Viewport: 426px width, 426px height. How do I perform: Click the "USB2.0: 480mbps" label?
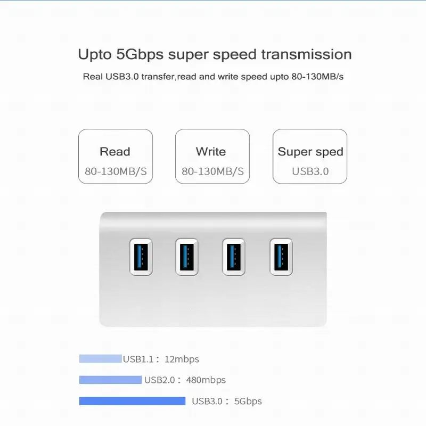[x=185, y=380]
